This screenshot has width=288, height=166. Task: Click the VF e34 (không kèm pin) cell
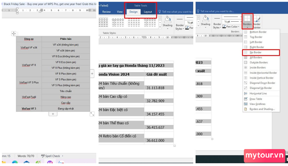pyautogui.click(x=66, y=45)
